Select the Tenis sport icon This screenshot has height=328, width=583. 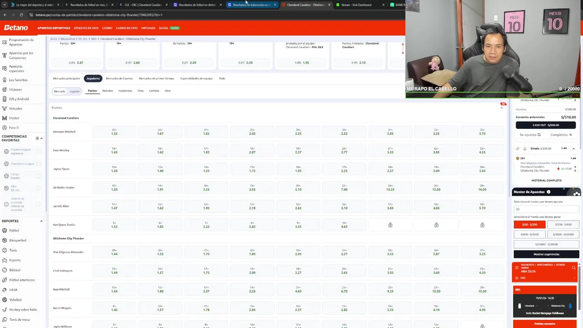4,250
